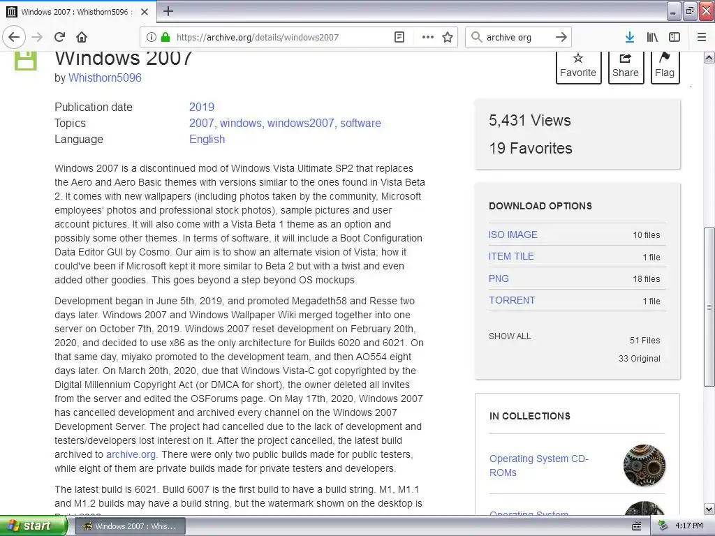Toggle reader view in address bar
The height and width of the screenshot is (536, 715).
(399, 38)
